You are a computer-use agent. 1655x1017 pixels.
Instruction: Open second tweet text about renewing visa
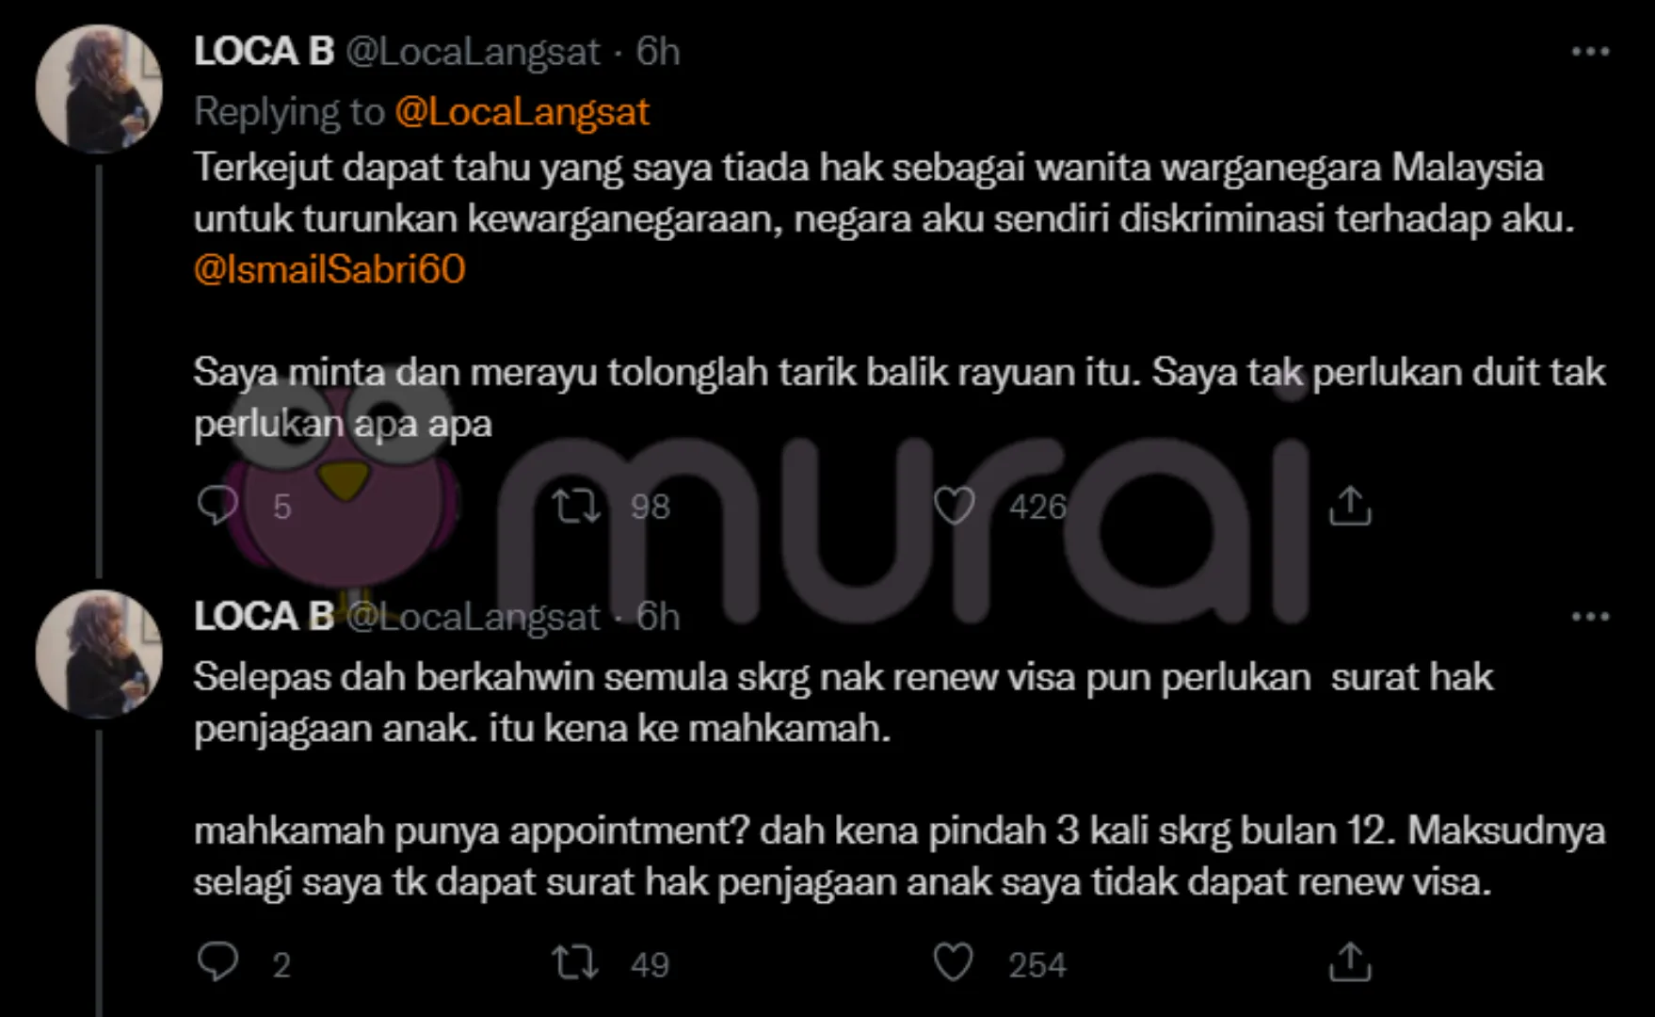coord(899,780)
